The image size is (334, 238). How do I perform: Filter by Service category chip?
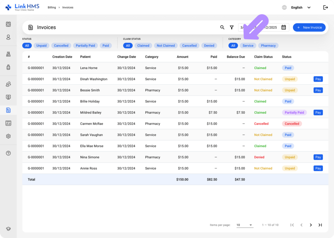point(248,45)
